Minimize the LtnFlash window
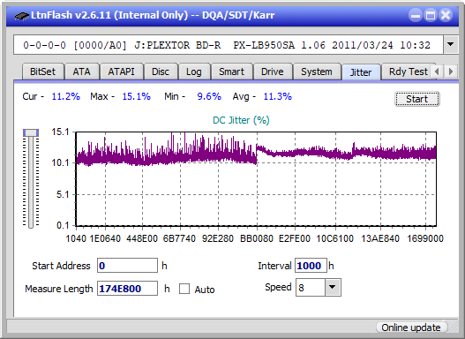Screen dimensions: 465x339 click(x=416, y=15)
